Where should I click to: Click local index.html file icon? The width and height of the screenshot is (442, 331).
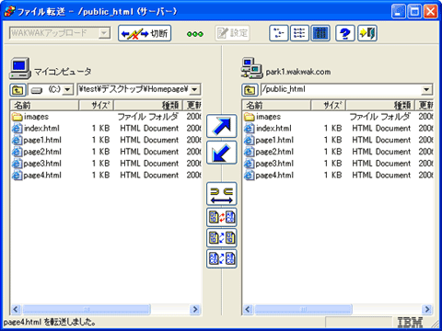click(17, 129)
